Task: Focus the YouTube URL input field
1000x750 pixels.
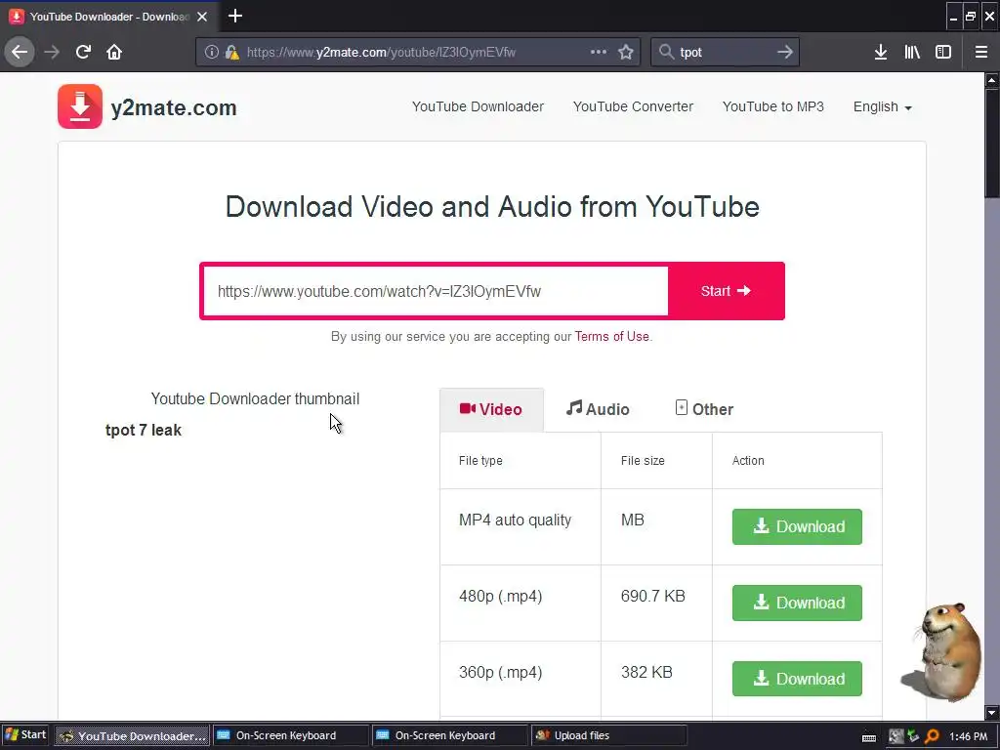Action: (x=436, y=291)
